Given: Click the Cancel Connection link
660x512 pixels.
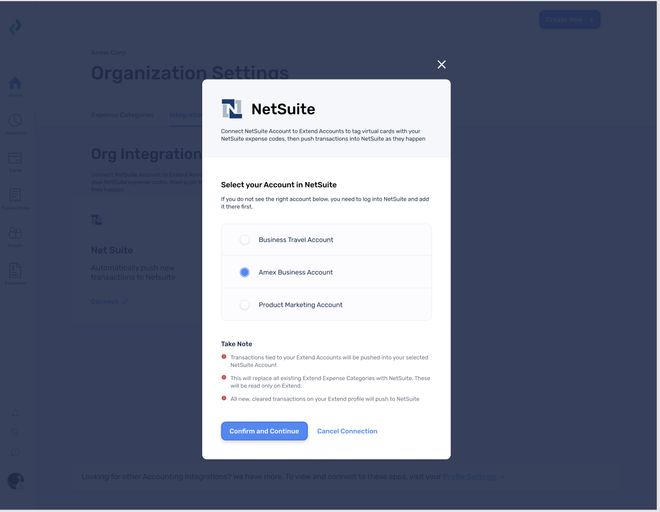Looking at the screenshot, I should (347, 431).
